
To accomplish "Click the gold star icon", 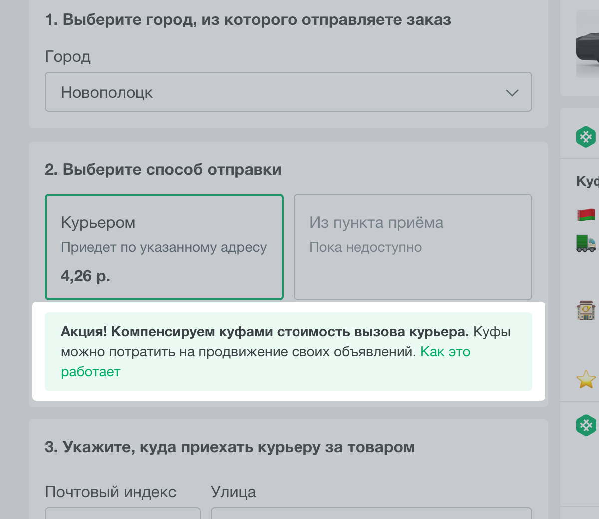I will (x=586, y=380).
